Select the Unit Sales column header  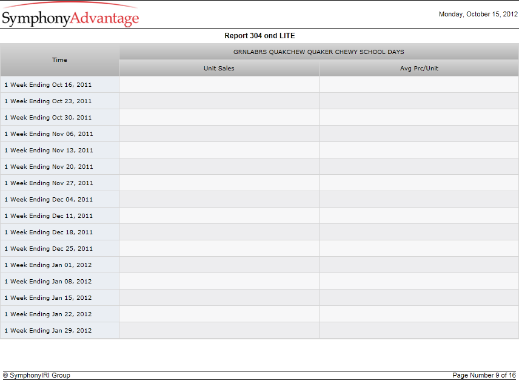[219, 68]
